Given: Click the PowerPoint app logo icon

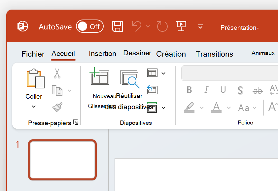Looking at the screenshot, I should point(23,26).
